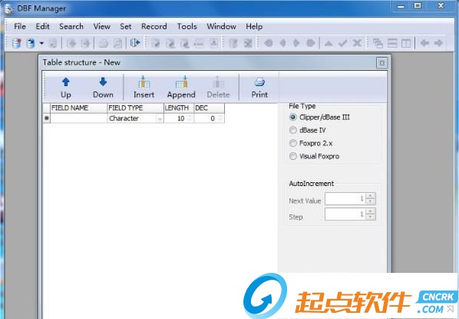Screen dimensions: 459x319
Task: Click the tile windows vertically icon
Action: (x=406, y=43)
